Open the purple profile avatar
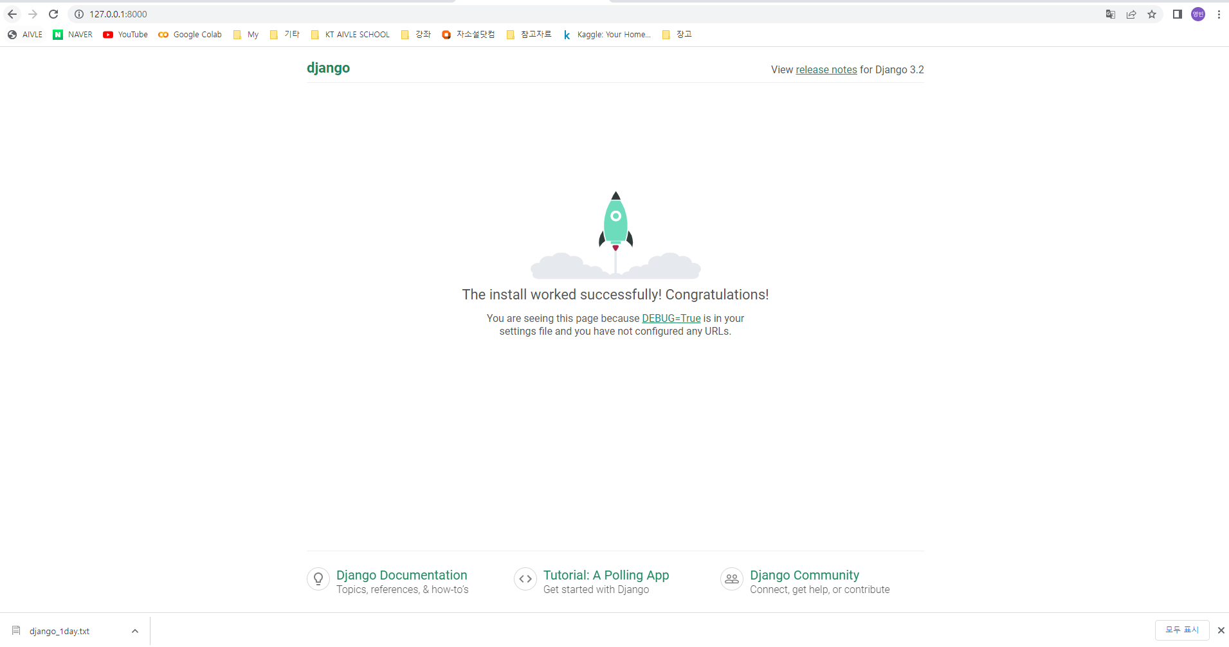The height and width of the screenshot is (647, 1229). [x=1198, y=14]
